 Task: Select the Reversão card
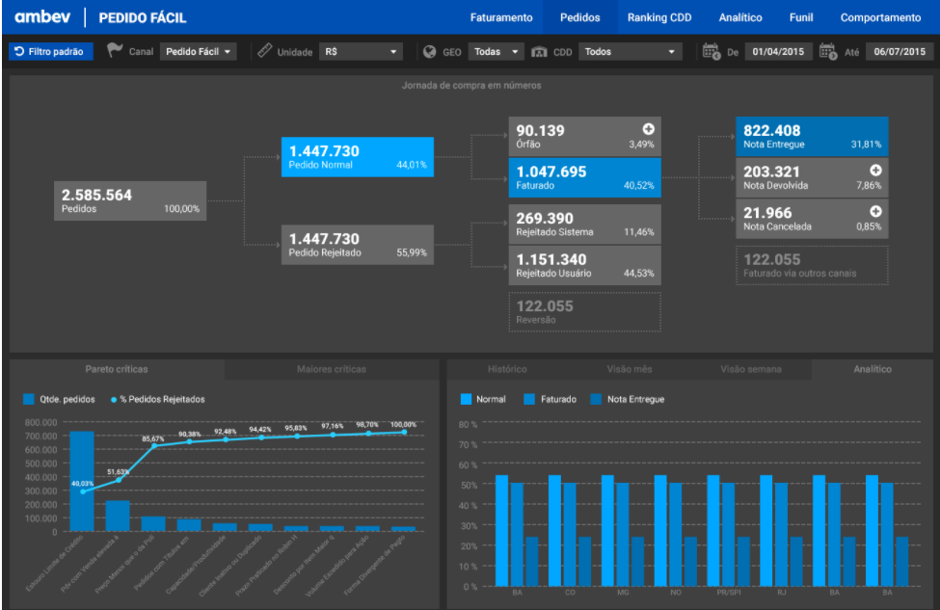point(585,311)
